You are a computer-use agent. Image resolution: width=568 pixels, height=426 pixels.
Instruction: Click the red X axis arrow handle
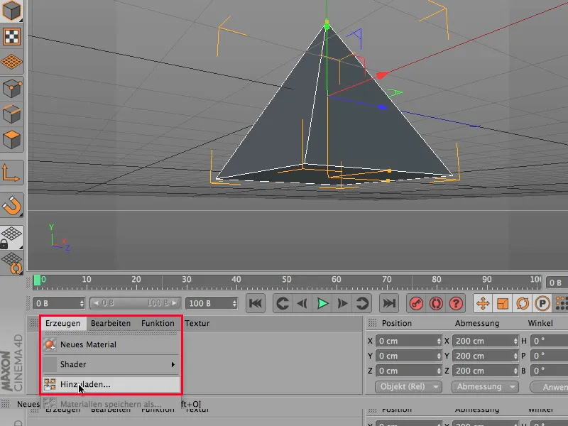point(381,75)
